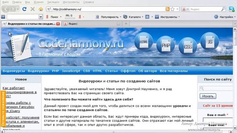Open the Файл menu
Screen dimensions: 237x133
(6, 2)
